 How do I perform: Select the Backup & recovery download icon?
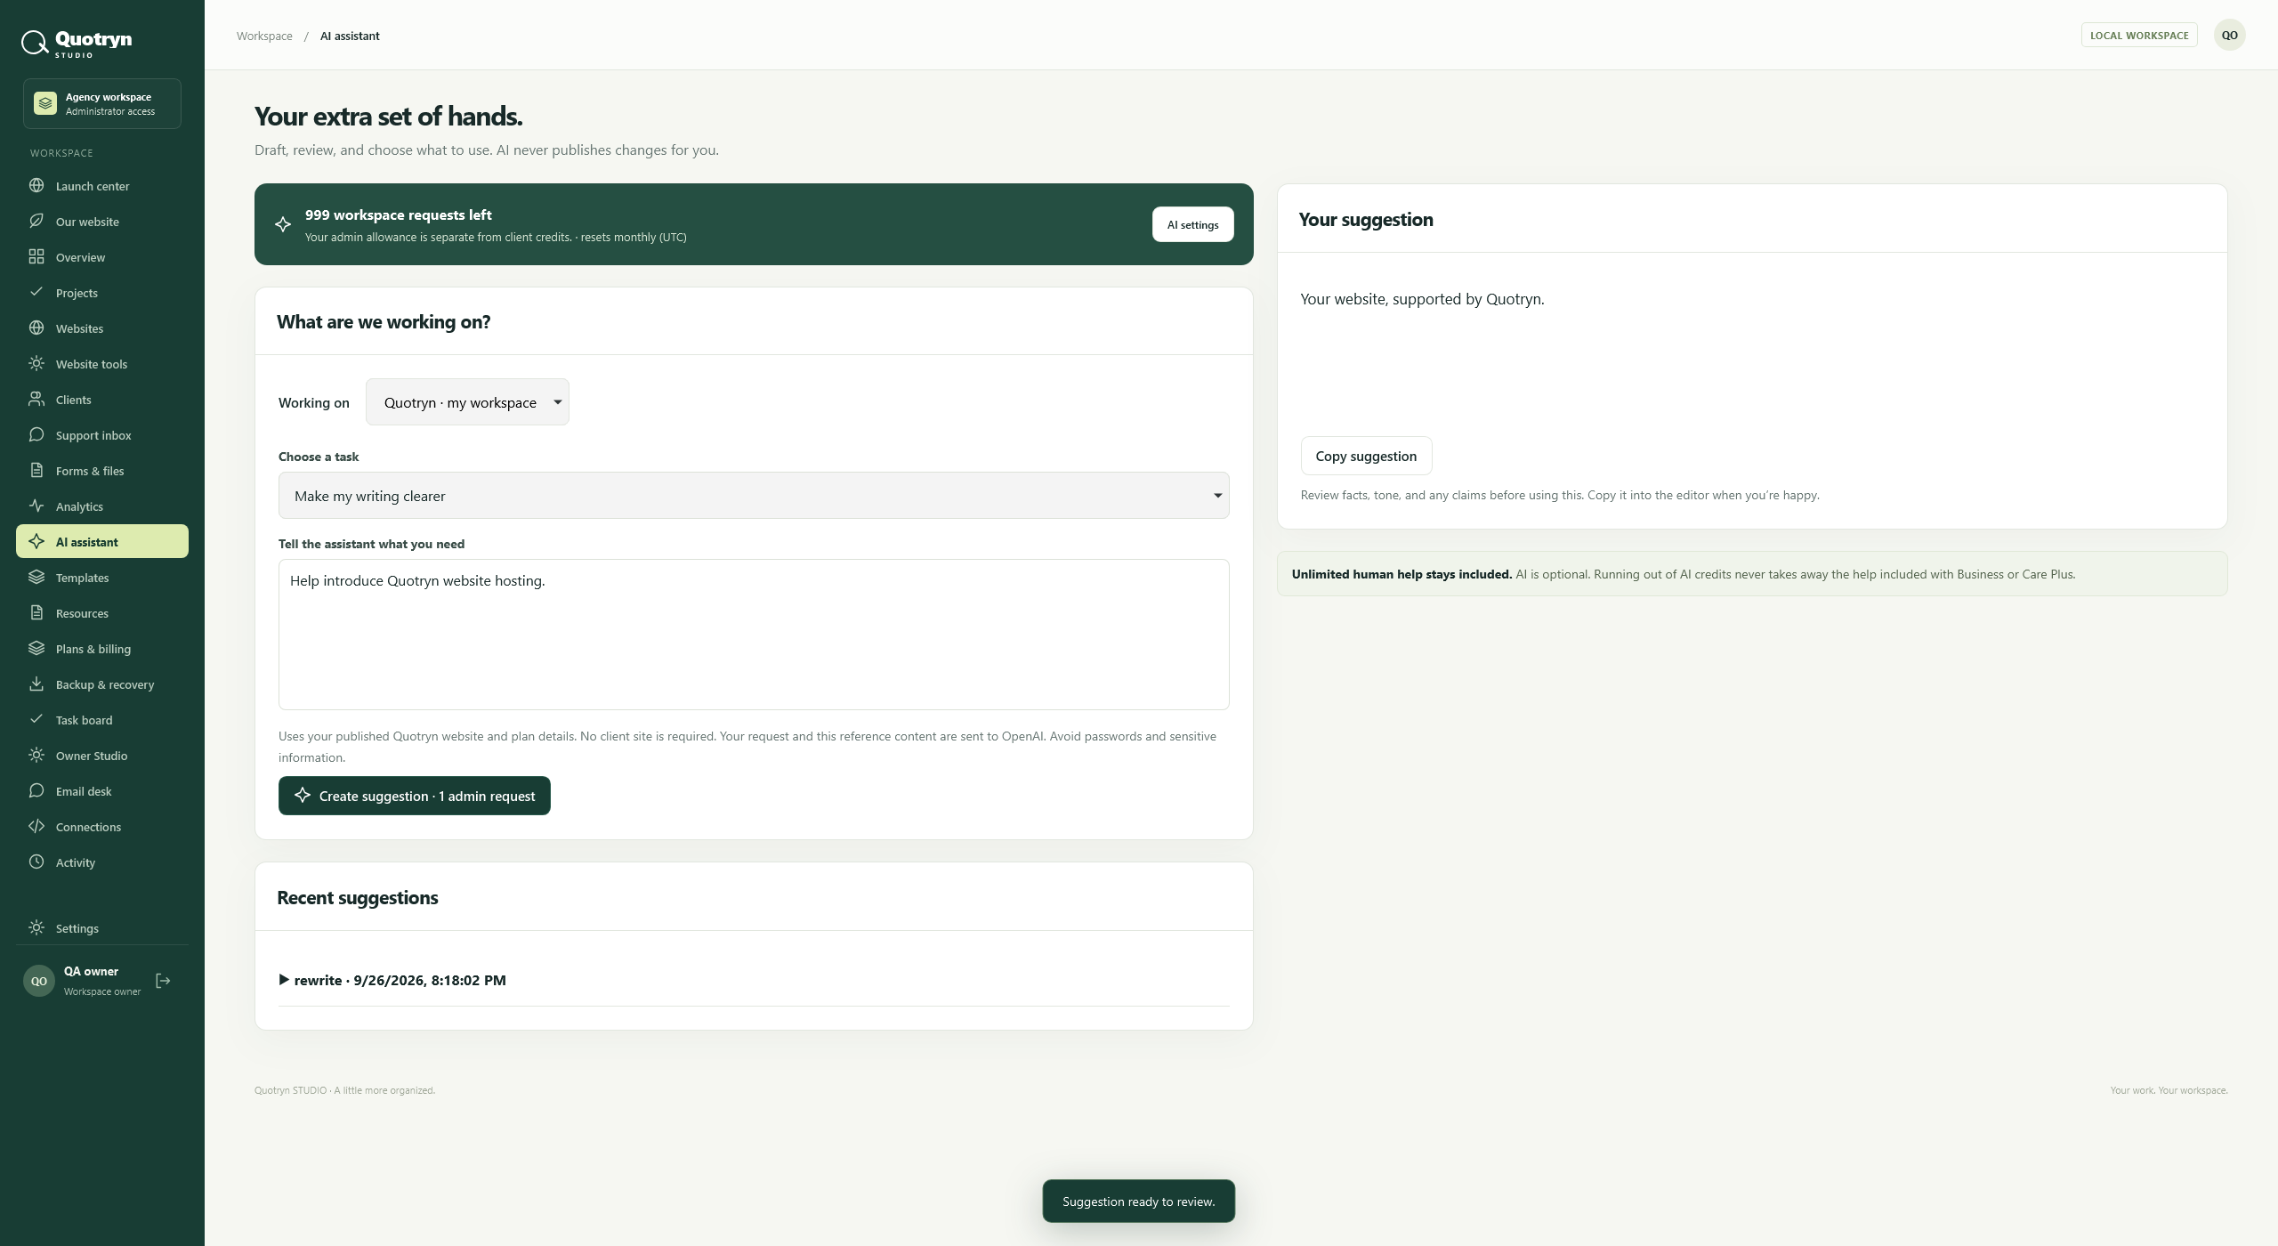click(36, 684)
